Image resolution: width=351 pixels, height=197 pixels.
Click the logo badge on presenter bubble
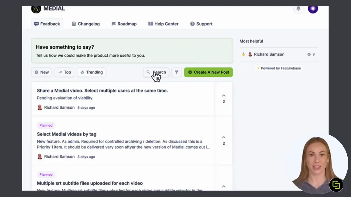point(336,185)
